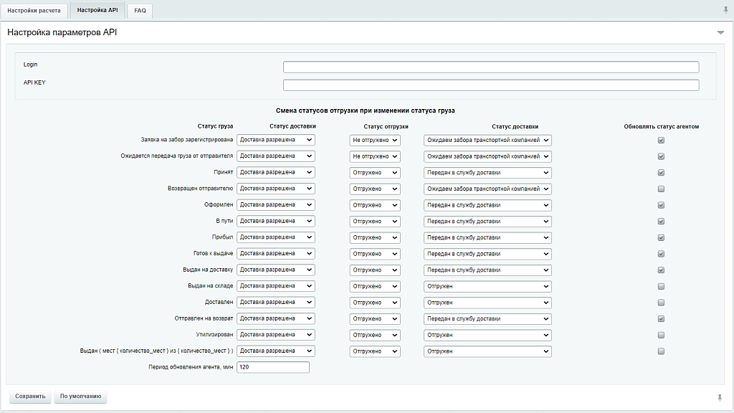Image resolution: width=734 pixels, height=413 pixels.
Task: Focus the Login input field
Action: (490, 67)
